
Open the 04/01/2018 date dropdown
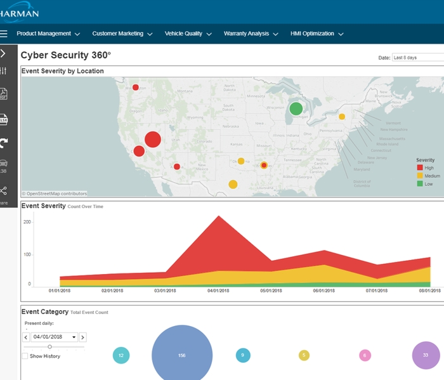[x=54, y=337]
